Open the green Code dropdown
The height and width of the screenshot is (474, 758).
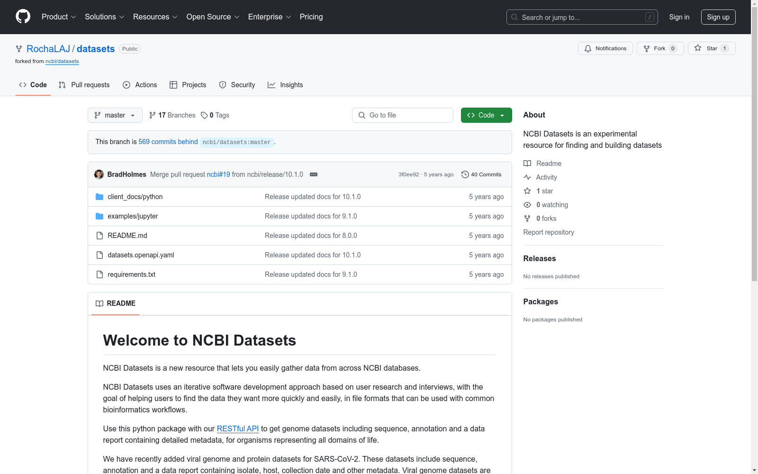coord(487,115)
